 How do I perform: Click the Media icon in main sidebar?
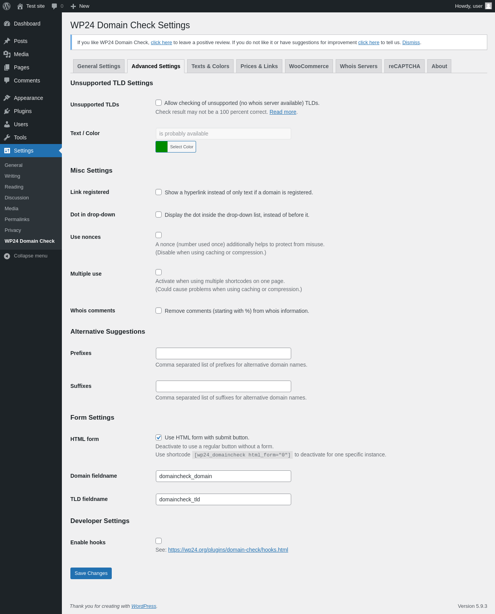tap(7, 54)
